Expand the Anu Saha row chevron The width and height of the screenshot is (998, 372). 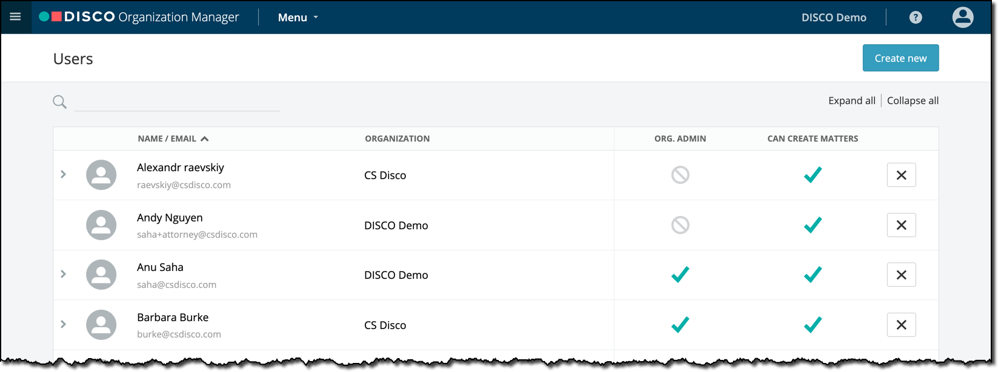pyautogui.click(x=64, y=274)
